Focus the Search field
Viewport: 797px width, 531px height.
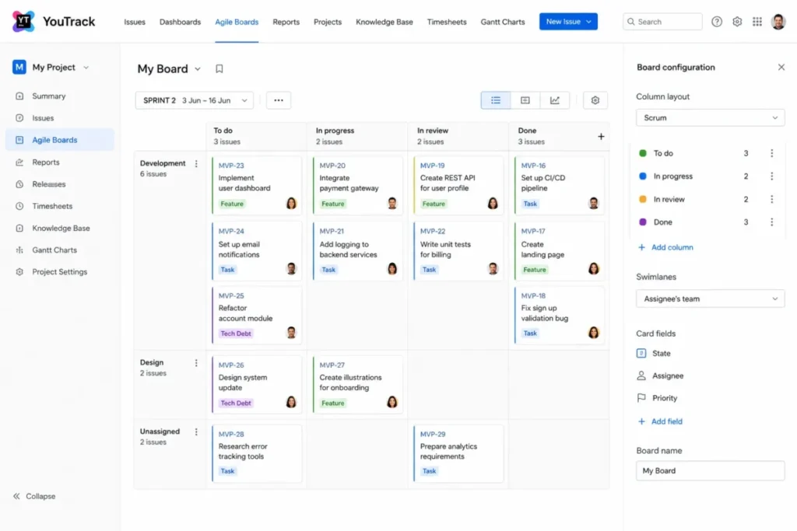pos(662,22)
